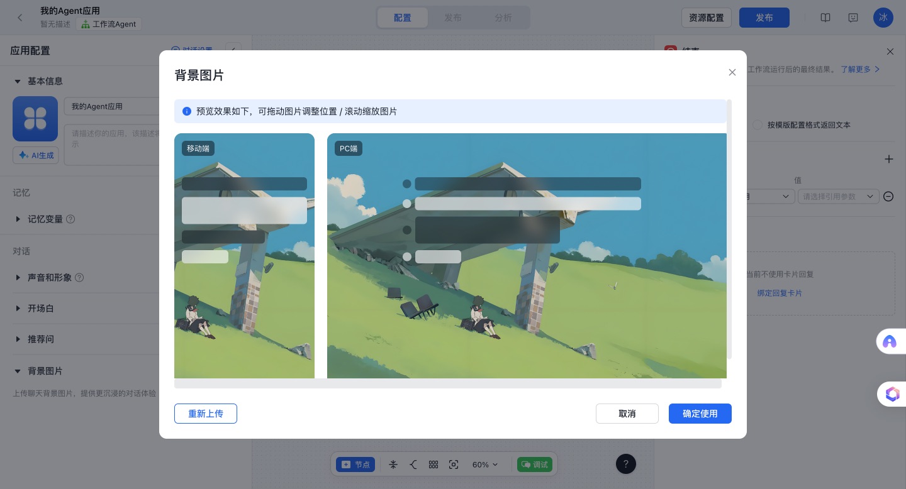This screenshot has width=906, height=489.
Task: Open the user avatar 冰
Action: coord(883,18)
